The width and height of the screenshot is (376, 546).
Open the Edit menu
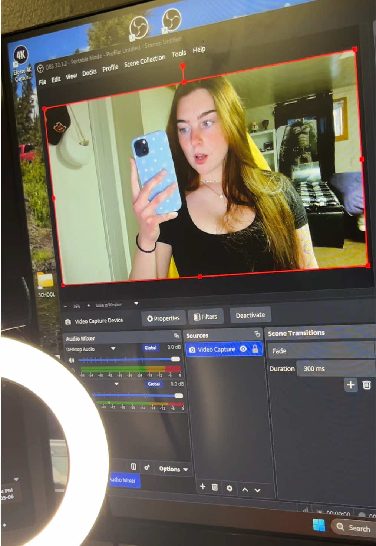tap(56, 79)
